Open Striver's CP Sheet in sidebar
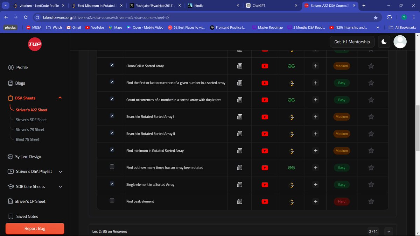The height and width of the screenshot is (236, 420). click(x=27, y=201)
